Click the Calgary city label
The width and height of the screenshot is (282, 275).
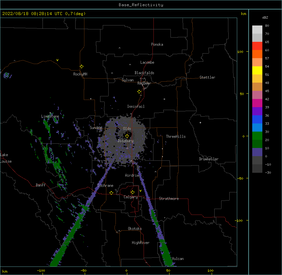point(131,197)
